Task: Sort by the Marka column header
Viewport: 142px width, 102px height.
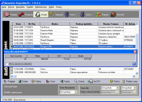Action: tap(55, 24)
